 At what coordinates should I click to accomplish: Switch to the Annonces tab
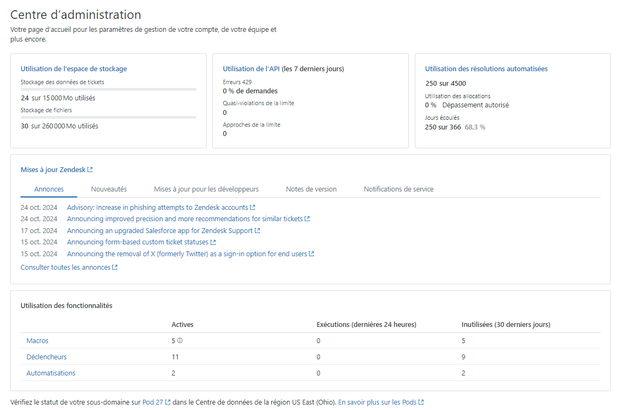[49, 189]
